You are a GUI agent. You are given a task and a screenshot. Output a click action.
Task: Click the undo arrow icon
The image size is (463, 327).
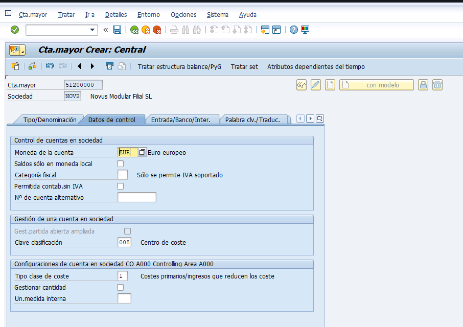(50, 66)
